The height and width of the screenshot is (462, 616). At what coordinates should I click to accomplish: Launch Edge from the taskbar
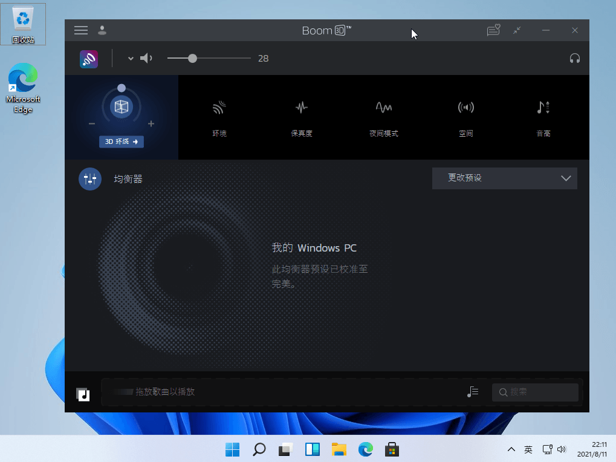tap(365, 449)
